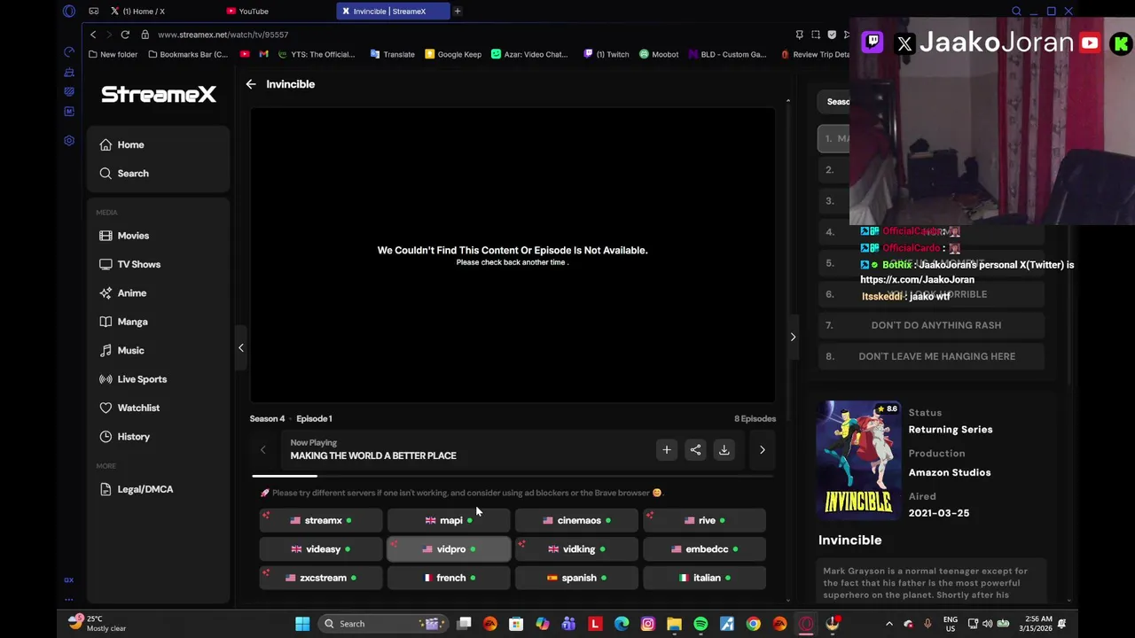Image resolution: width=1135 pixels, height=638 pixels.
Task: Open the Manga section
Action: 159,322
